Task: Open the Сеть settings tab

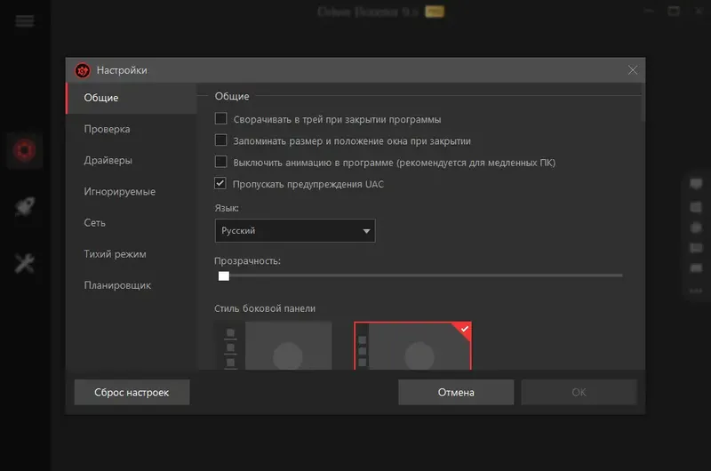Action: [131, 223]
